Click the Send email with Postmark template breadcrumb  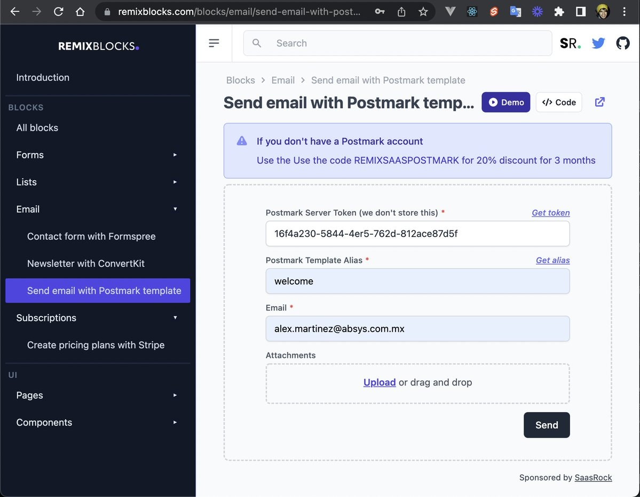(x=388, y=81)
